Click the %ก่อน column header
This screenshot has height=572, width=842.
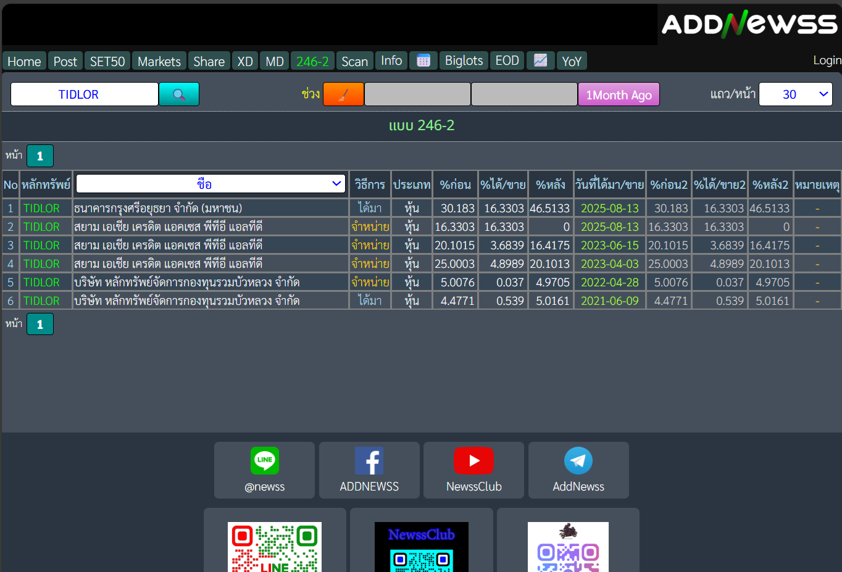(456, 184)
